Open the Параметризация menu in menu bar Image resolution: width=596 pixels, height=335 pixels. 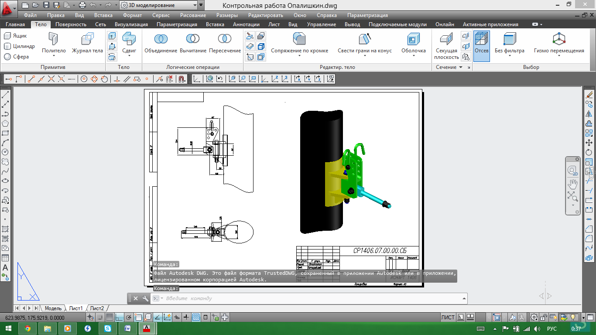click(x=367, y=15)
